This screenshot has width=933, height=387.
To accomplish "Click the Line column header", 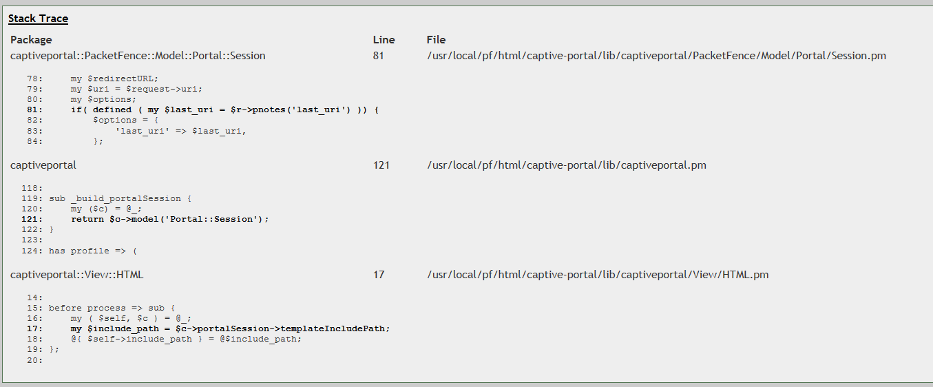I will tap(384, 40).
